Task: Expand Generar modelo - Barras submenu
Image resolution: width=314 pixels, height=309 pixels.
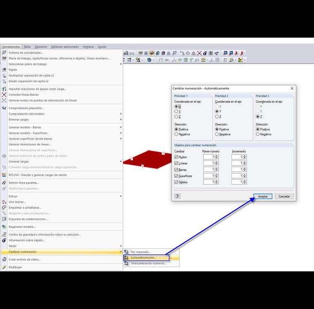Action: [121, 127]
